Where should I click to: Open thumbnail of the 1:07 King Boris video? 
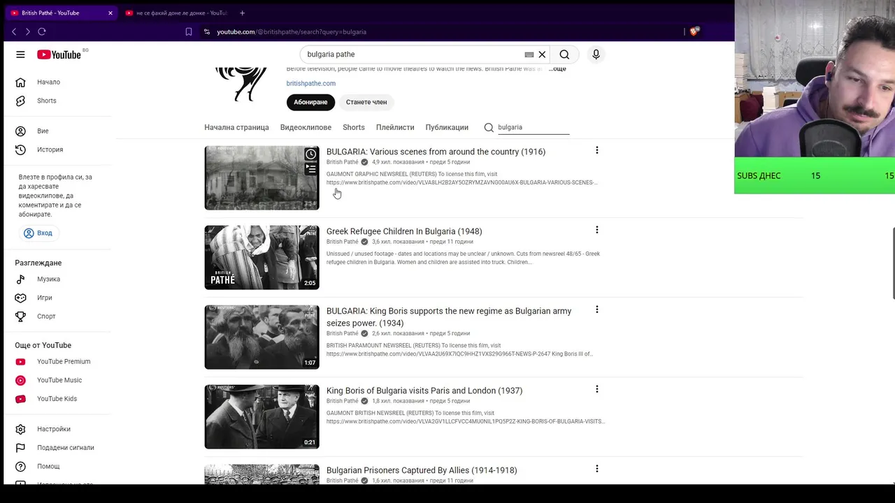click(x=262, y=337)
